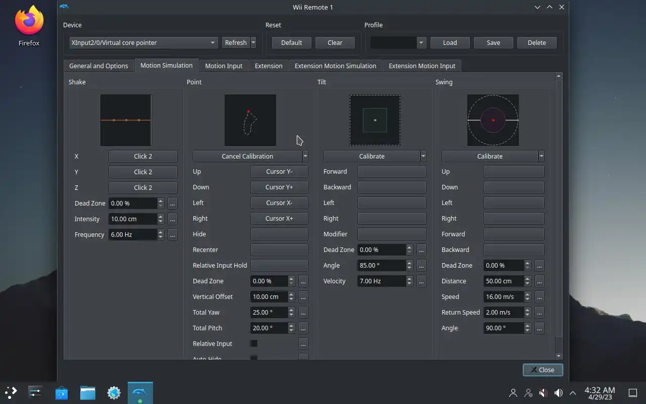
Task: Click the Point calibration indicator preview
Action: [250, 120]
